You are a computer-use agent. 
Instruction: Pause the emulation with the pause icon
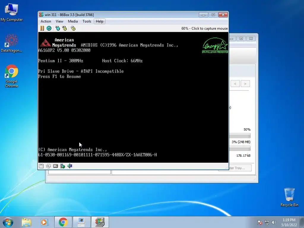pos(42,28)
